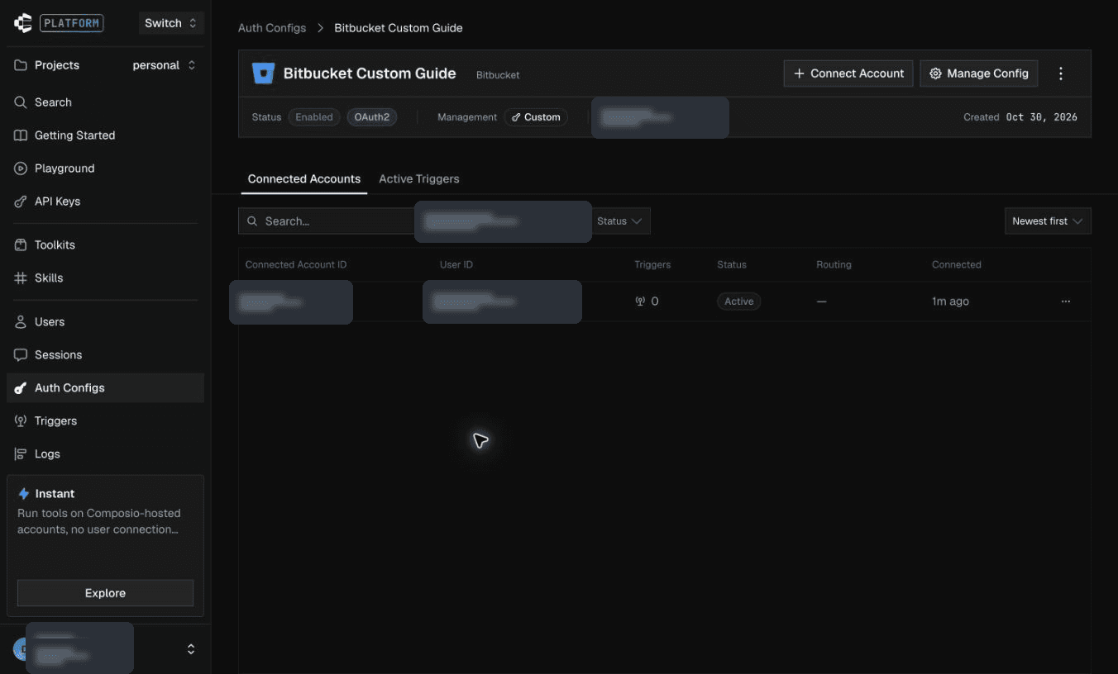Image resolution: width=1118 pixels, height=674 pixels.
Task: Click the Custom management badge
Action: (x=536, y=117)
